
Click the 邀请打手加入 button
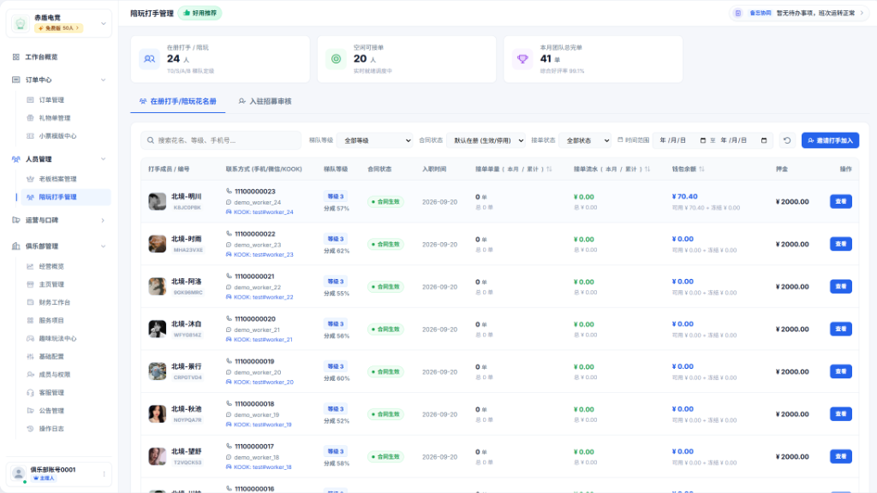pyautogui.click(x=830, y=140)
